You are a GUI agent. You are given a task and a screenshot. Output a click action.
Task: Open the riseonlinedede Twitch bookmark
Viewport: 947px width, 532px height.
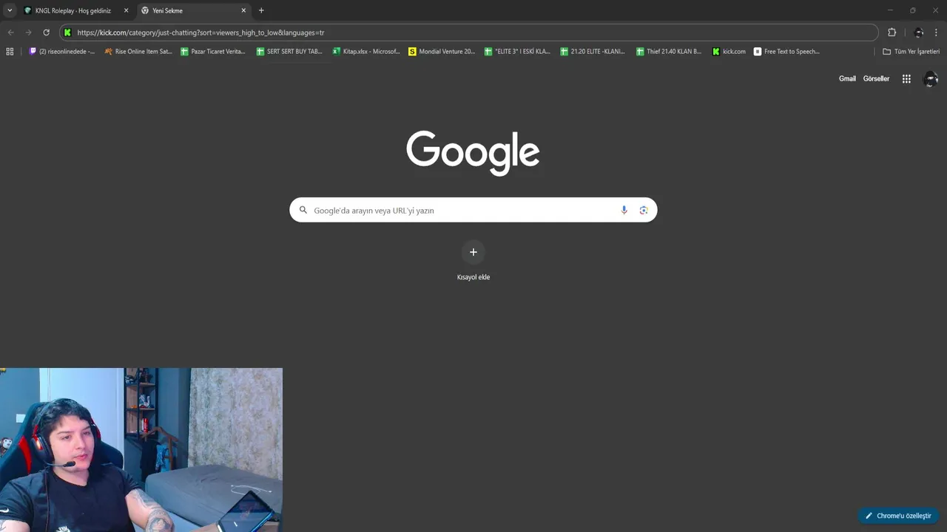point(62,52)
